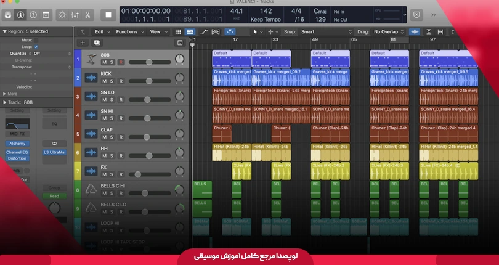
Task: Select the BELLS region on track 8
Action: (202, 190)
